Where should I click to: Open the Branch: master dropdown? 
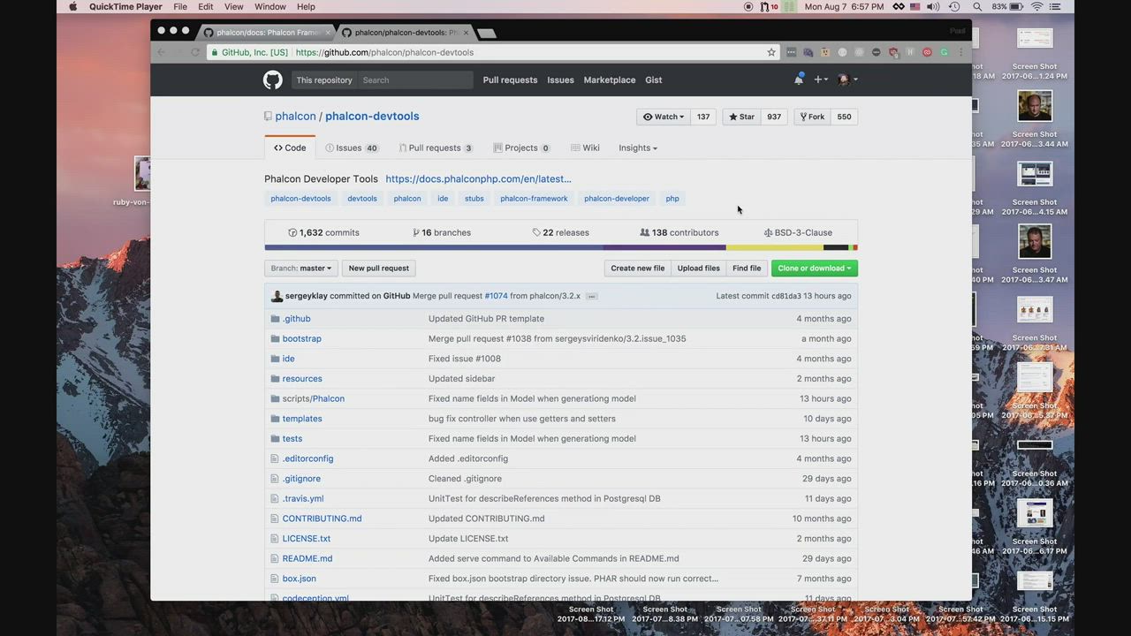[300, 269]
